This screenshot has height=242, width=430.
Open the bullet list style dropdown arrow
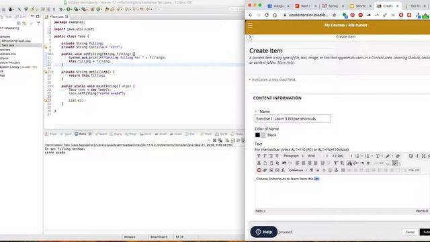click(362, 156)
